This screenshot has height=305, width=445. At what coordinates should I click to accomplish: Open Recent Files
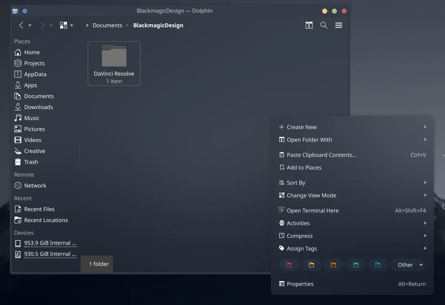[x=45, y=209]
